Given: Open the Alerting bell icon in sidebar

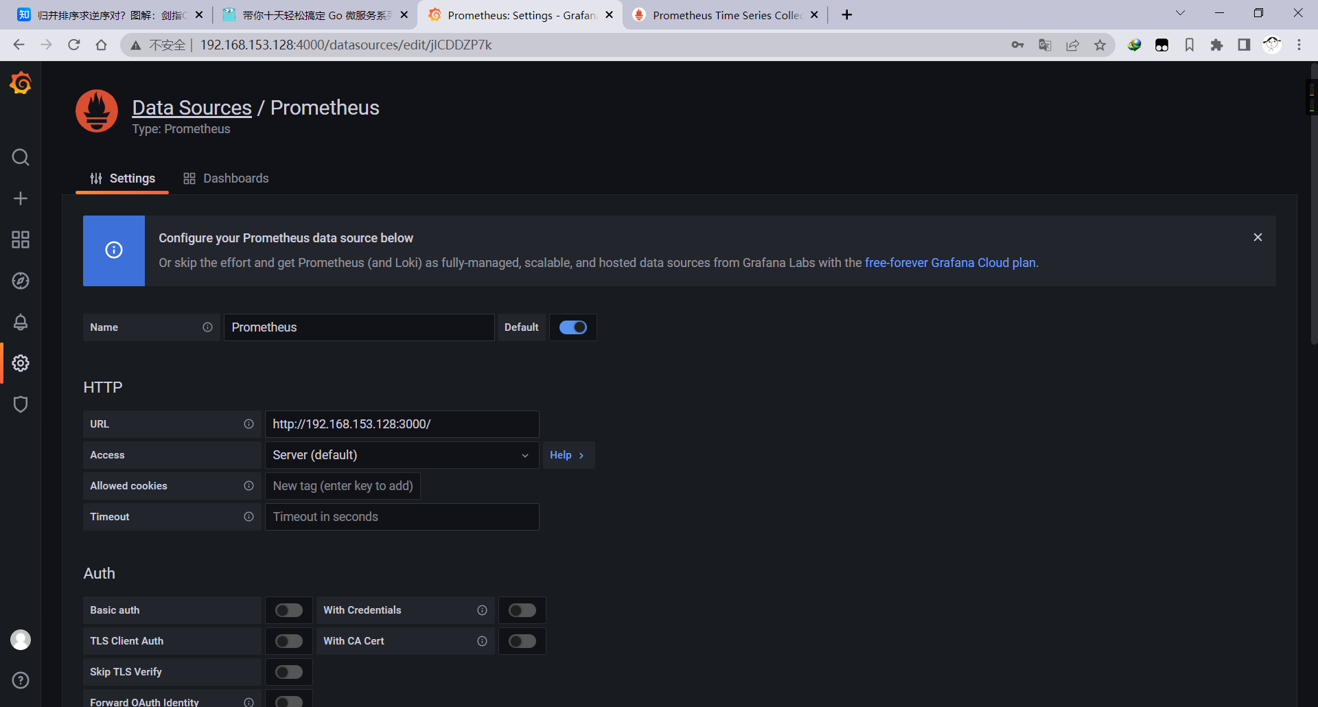Looking at the screenshot, I should (21, 322).
